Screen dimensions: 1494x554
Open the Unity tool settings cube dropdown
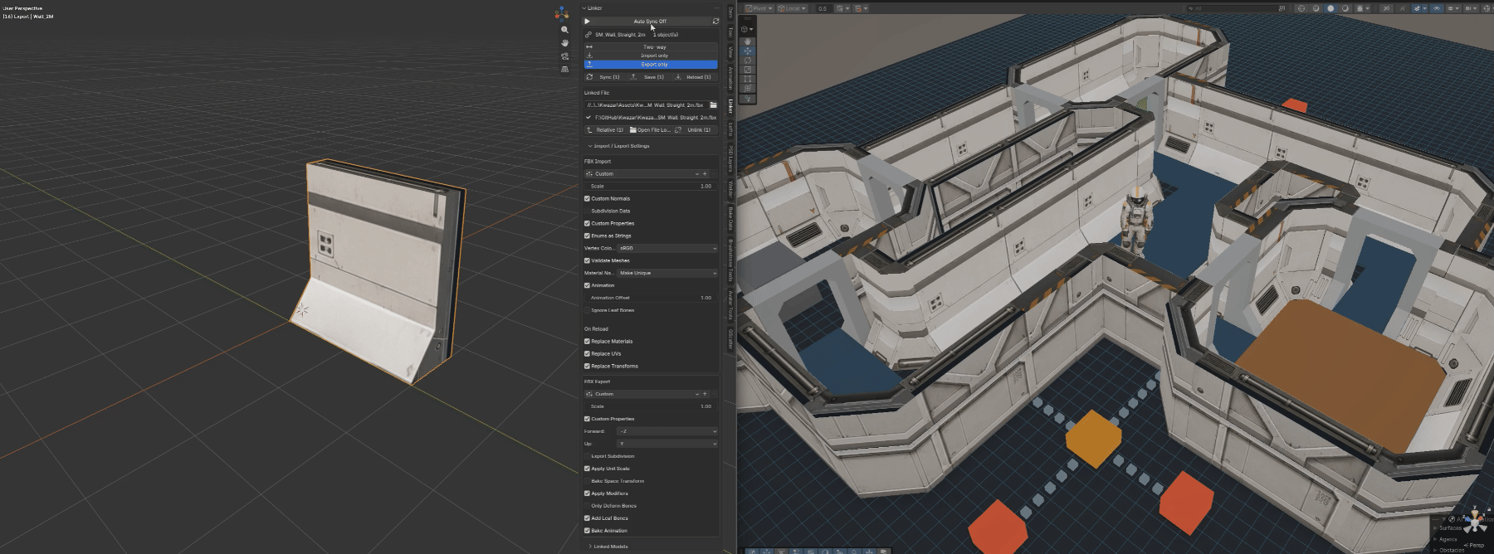(x=746, y=29)
